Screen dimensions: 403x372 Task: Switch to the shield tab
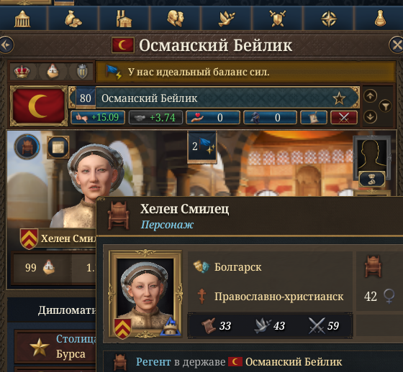[x=82, y=72]
